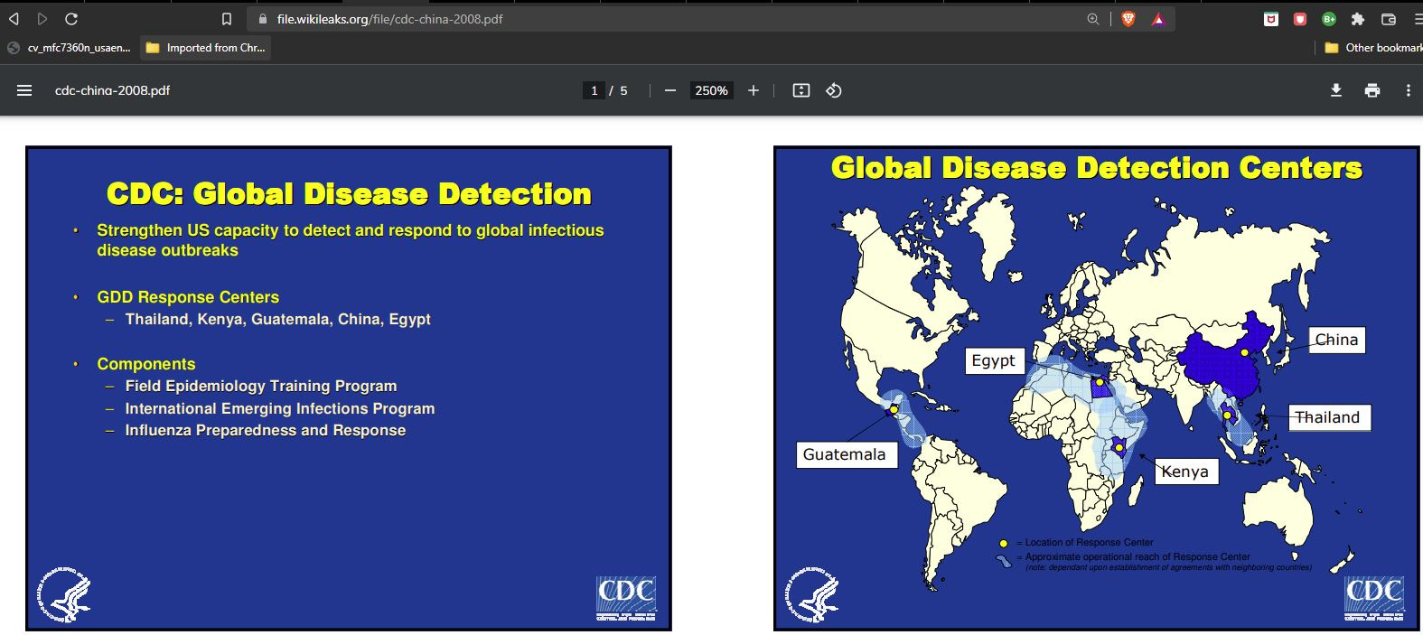Click the Kenya label on the map
The height and width of the screenshot is (635, 1423).
coord(1186,472)
